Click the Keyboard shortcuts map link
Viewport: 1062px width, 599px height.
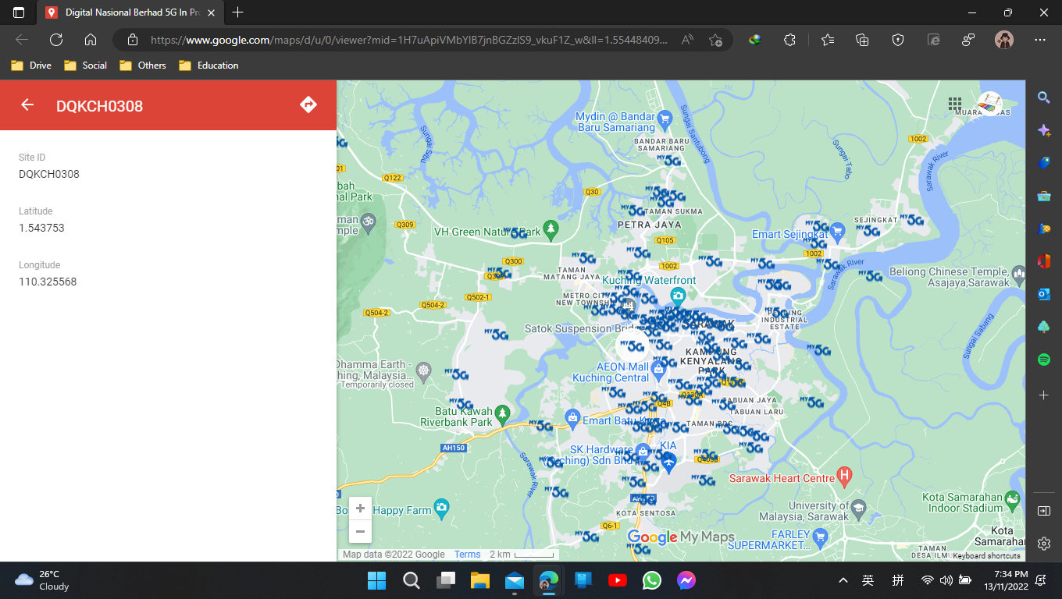pyautogui.click(x=985, y=555)
